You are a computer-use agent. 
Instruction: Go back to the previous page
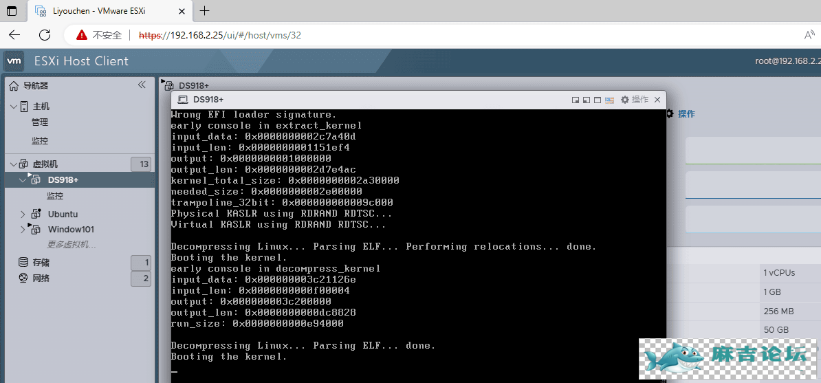(14, 35)
